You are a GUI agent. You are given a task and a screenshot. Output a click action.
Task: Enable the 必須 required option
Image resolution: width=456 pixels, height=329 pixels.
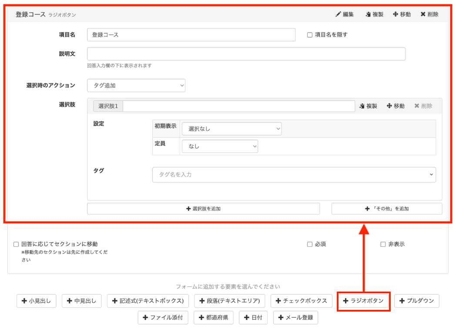tap(309, 245)
